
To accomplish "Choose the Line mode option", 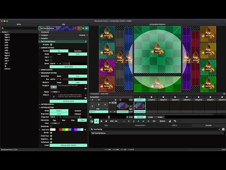I will coord(59,54).
